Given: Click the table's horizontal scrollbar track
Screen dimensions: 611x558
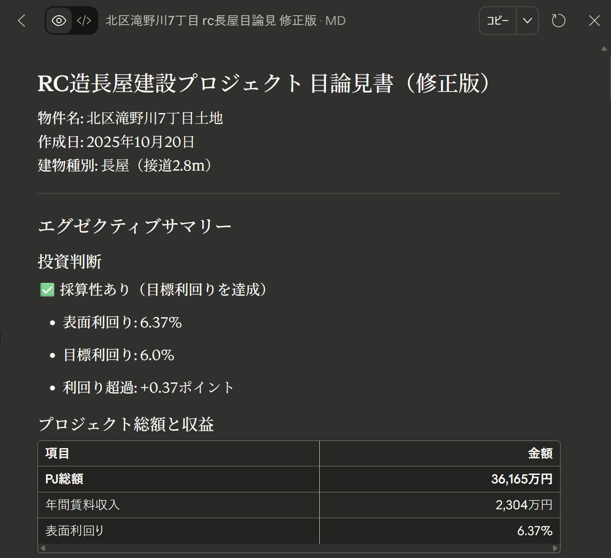Looking at the screenshot, I should [299, 548].
